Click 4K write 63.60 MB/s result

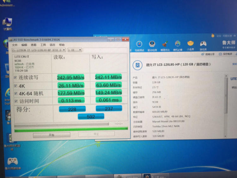click(x=108, y=85)
